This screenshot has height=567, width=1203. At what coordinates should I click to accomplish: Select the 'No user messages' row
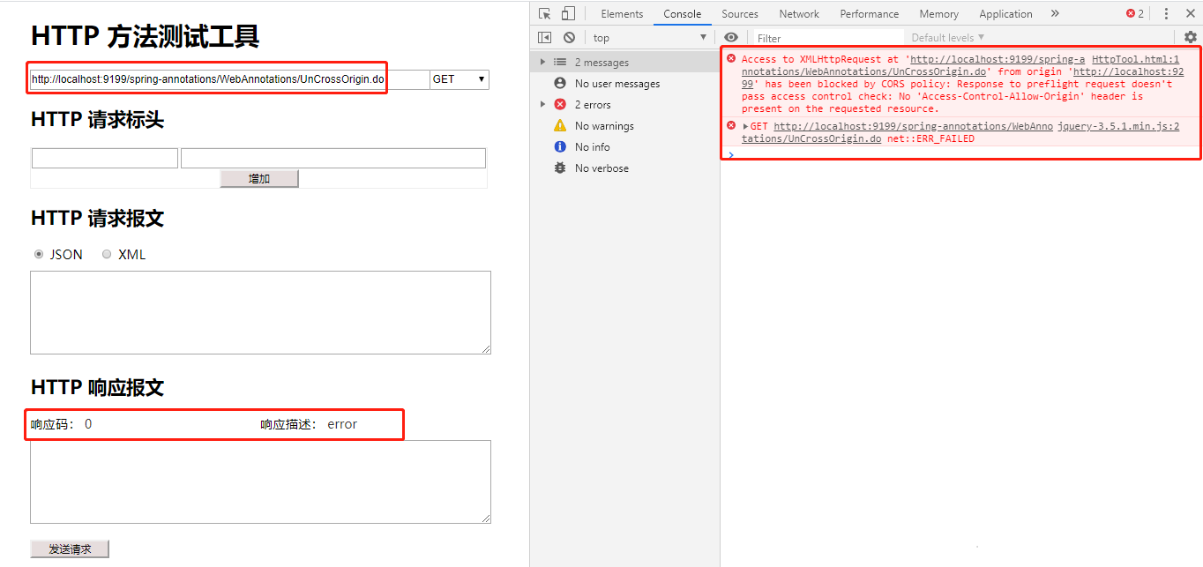[624, 83]
